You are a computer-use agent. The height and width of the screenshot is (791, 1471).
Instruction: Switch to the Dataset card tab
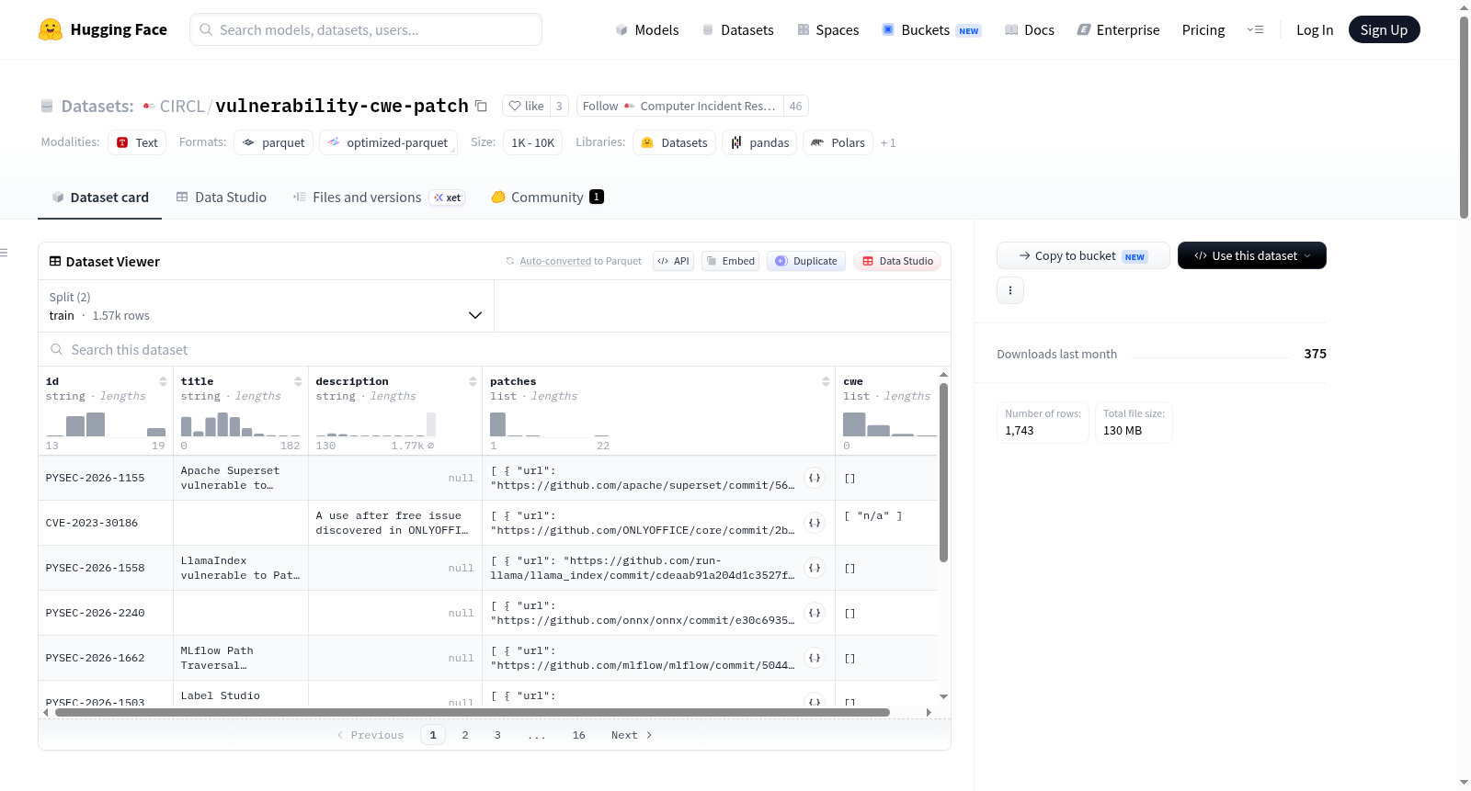(99, 197)
